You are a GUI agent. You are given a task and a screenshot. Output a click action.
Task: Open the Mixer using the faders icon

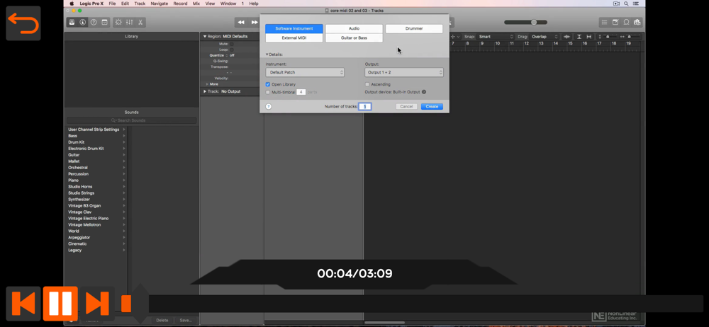pyautogui.click(x=129, y=23)
